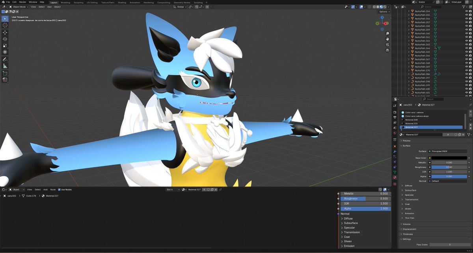Open the Base Color swatch
Image resolution: width=473 pixels, height=253 pixels.
pos(449,157)
